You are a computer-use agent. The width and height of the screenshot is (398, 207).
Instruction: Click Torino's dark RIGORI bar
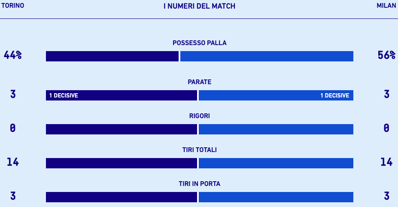pyautogui.click(x=121, y=129)
